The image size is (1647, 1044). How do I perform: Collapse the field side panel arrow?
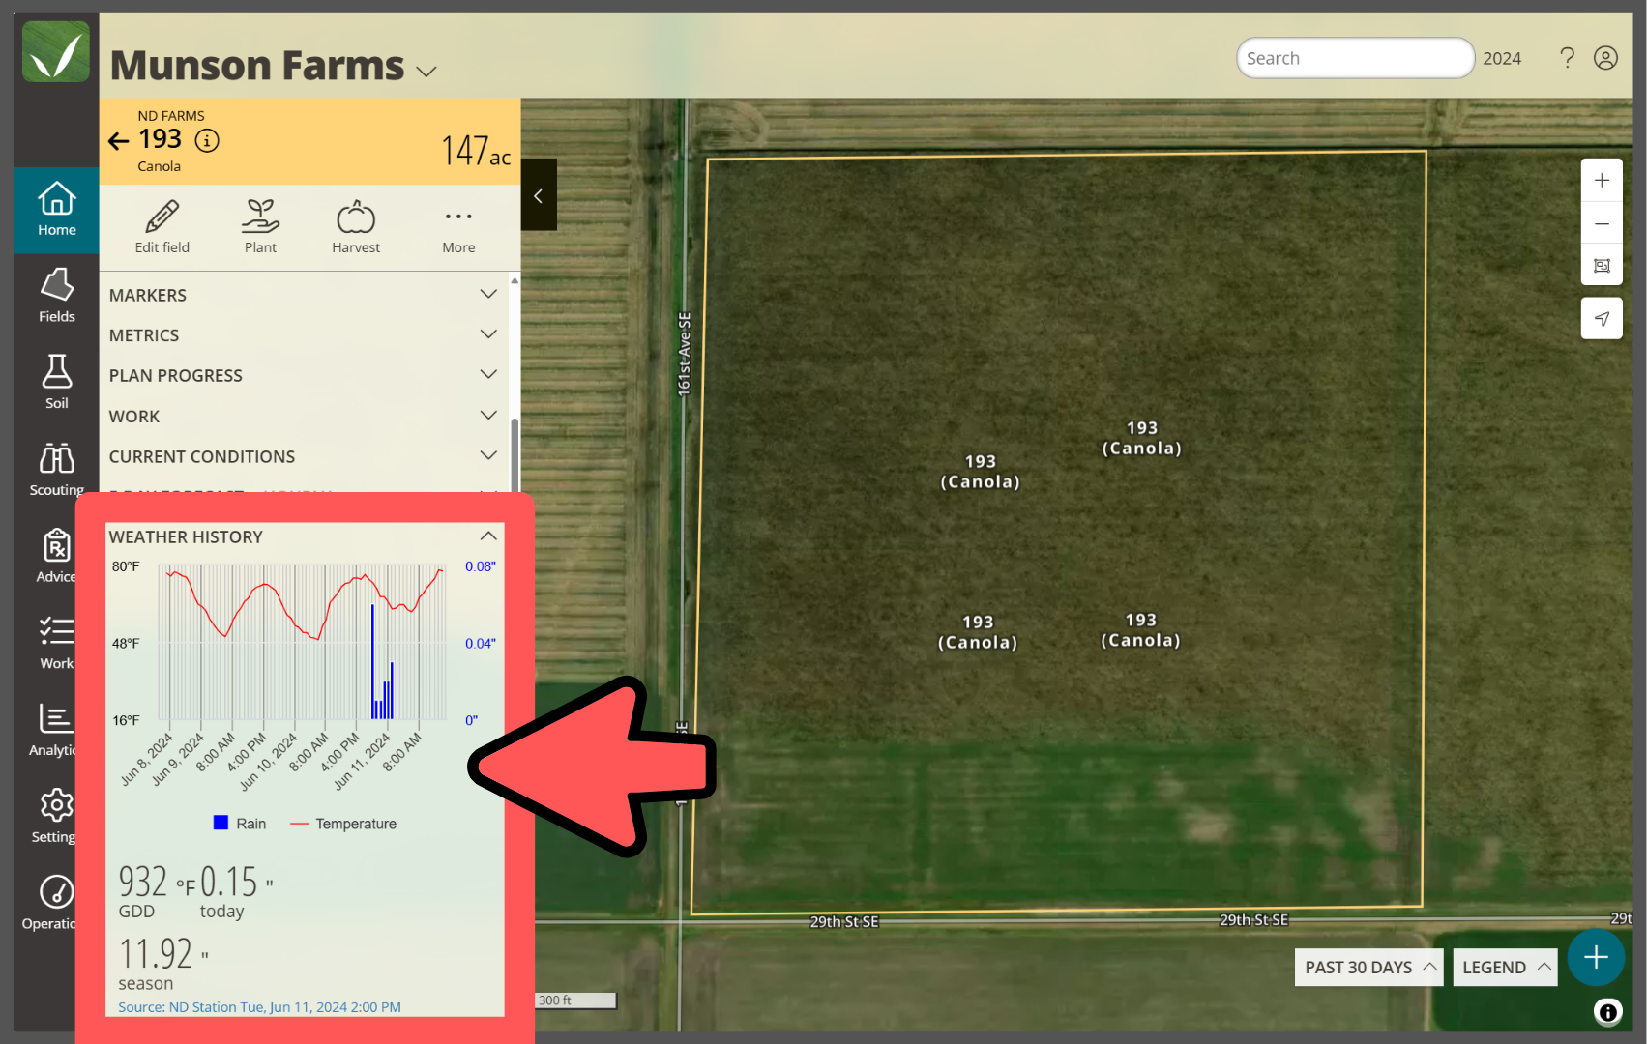[539, 195]
